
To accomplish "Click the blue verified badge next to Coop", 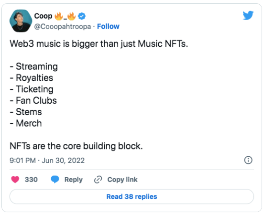I will click(x=82, y=16).
